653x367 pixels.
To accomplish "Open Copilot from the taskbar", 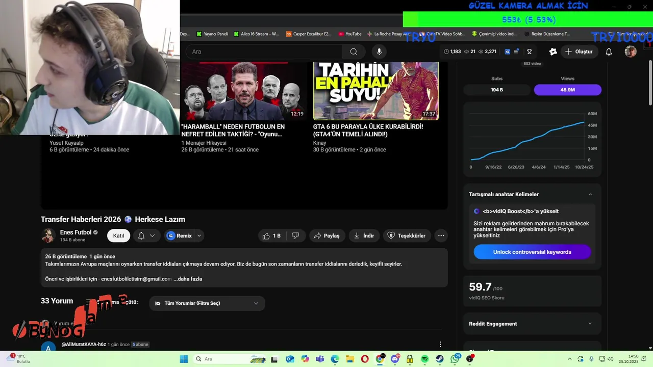I will pyautogui.click(x=305, y=359).
